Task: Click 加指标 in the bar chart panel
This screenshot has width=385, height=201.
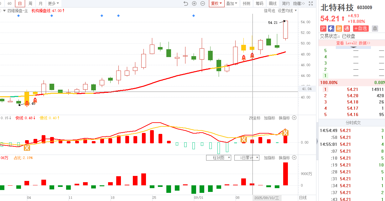Action: [x=269, y=158]
